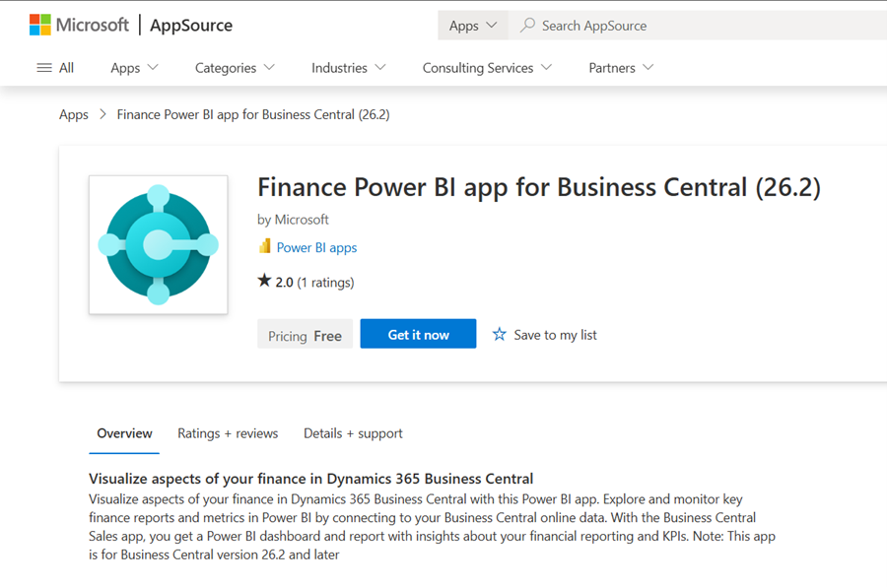Viewport: 887px width, 587px height.
Task: Follow the Power BI apps link
Action: pyautogui.click(x=316, y=248)
